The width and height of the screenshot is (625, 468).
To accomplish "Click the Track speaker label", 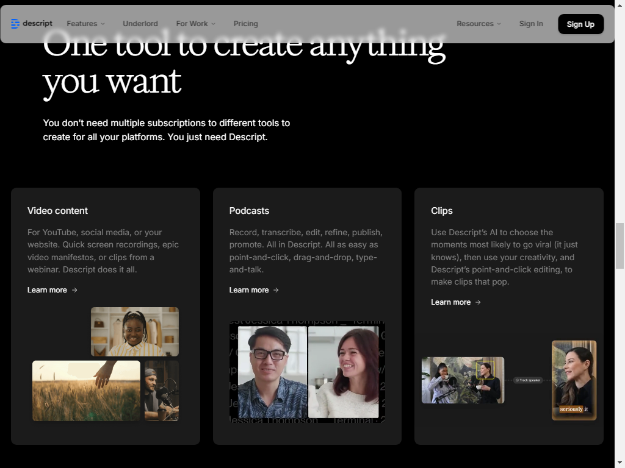I will tap(528, 380).
